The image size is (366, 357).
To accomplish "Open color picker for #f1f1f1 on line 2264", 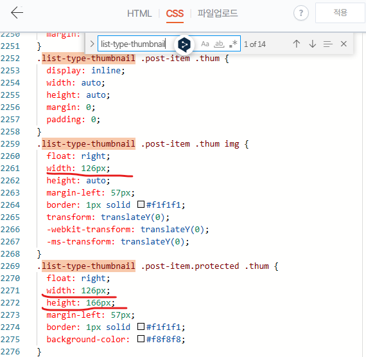I will (x=141, y=205).
